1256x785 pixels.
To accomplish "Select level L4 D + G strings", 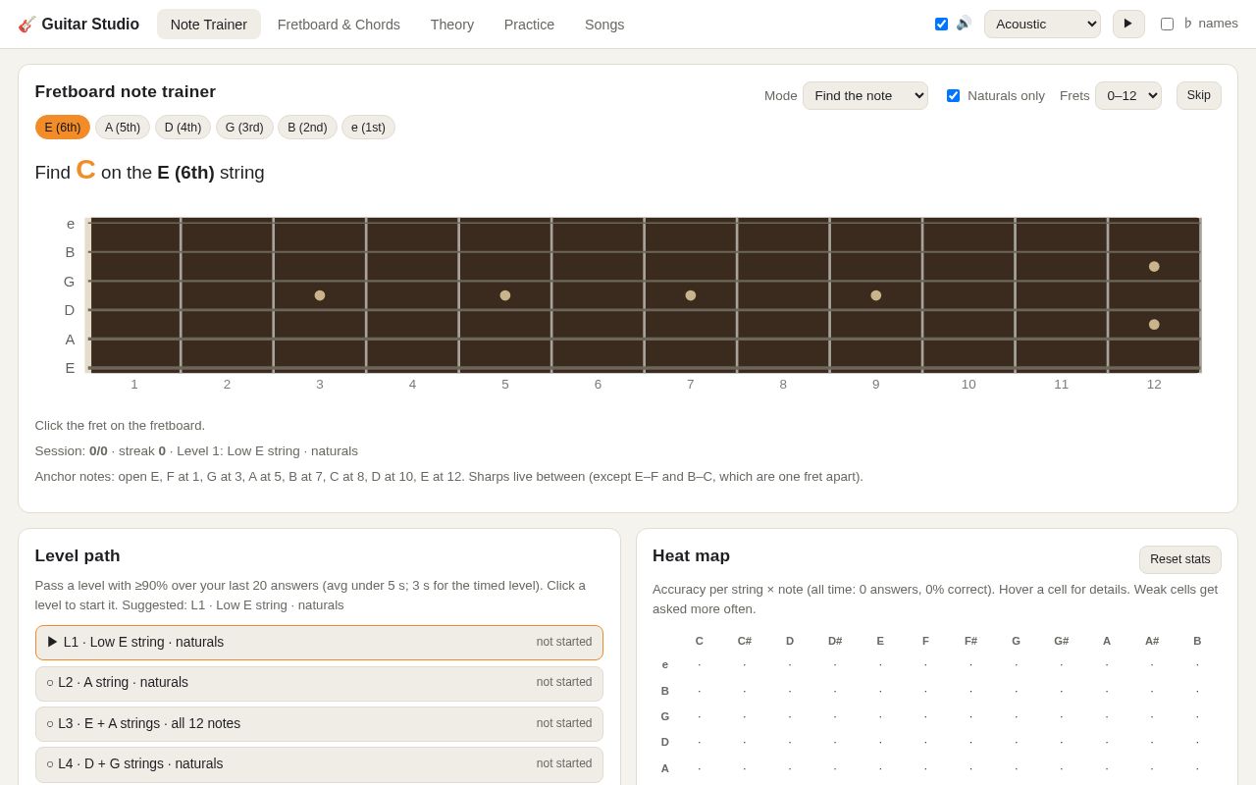I will (319, 764).
